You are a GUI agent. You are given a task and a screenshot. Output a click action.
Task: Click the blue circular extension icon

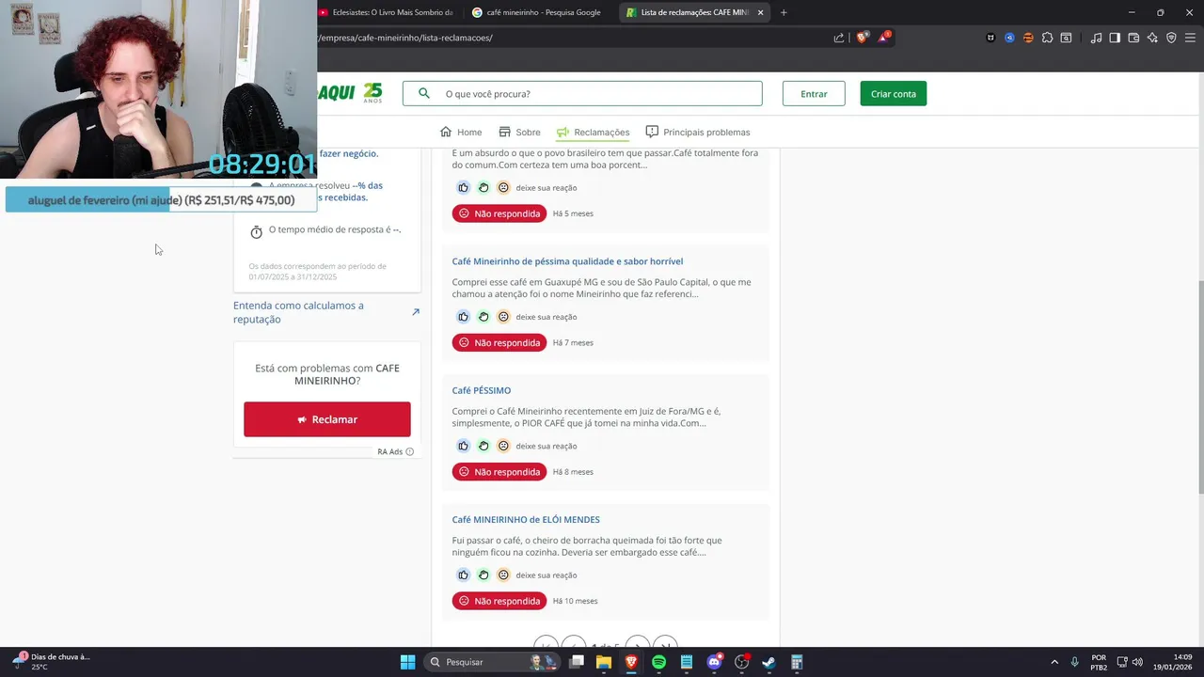tap(1009, 38)
